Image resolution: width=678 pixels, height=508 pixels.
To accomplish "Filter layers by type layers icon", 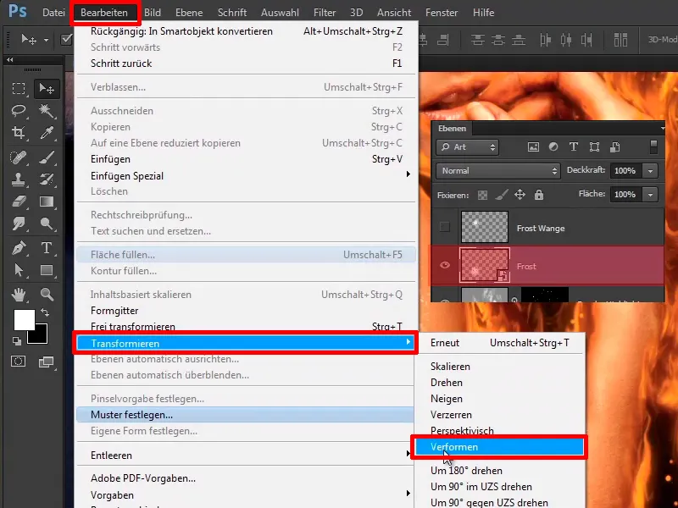I will click(574, 146).
